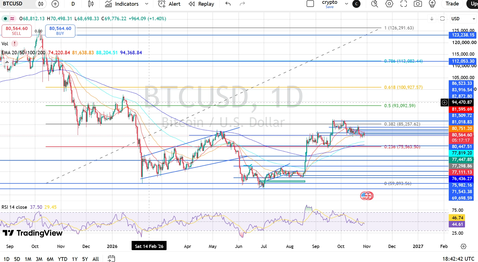478x262 pixels.
Task: Take a chart snapshot with camera icon
Action: (x=418, y=4)
